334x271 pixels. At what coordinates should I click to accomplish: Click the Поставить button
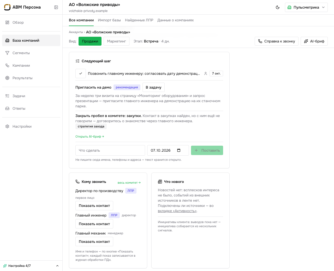(x=207, y=150)
